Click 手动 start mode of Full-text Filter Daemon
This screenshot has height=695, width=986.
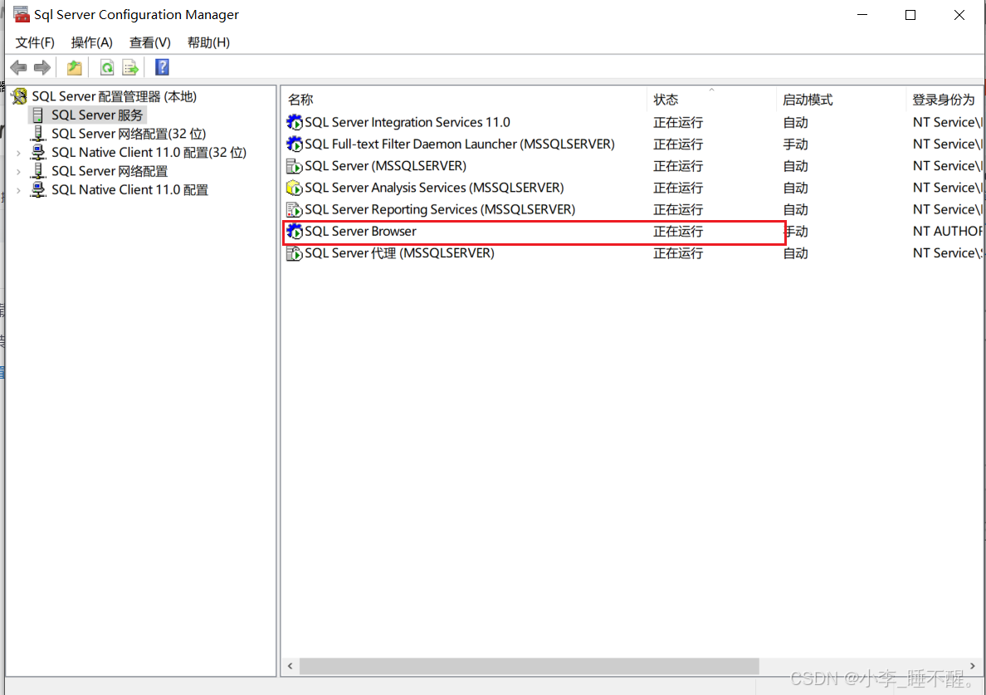click(795, 144)
